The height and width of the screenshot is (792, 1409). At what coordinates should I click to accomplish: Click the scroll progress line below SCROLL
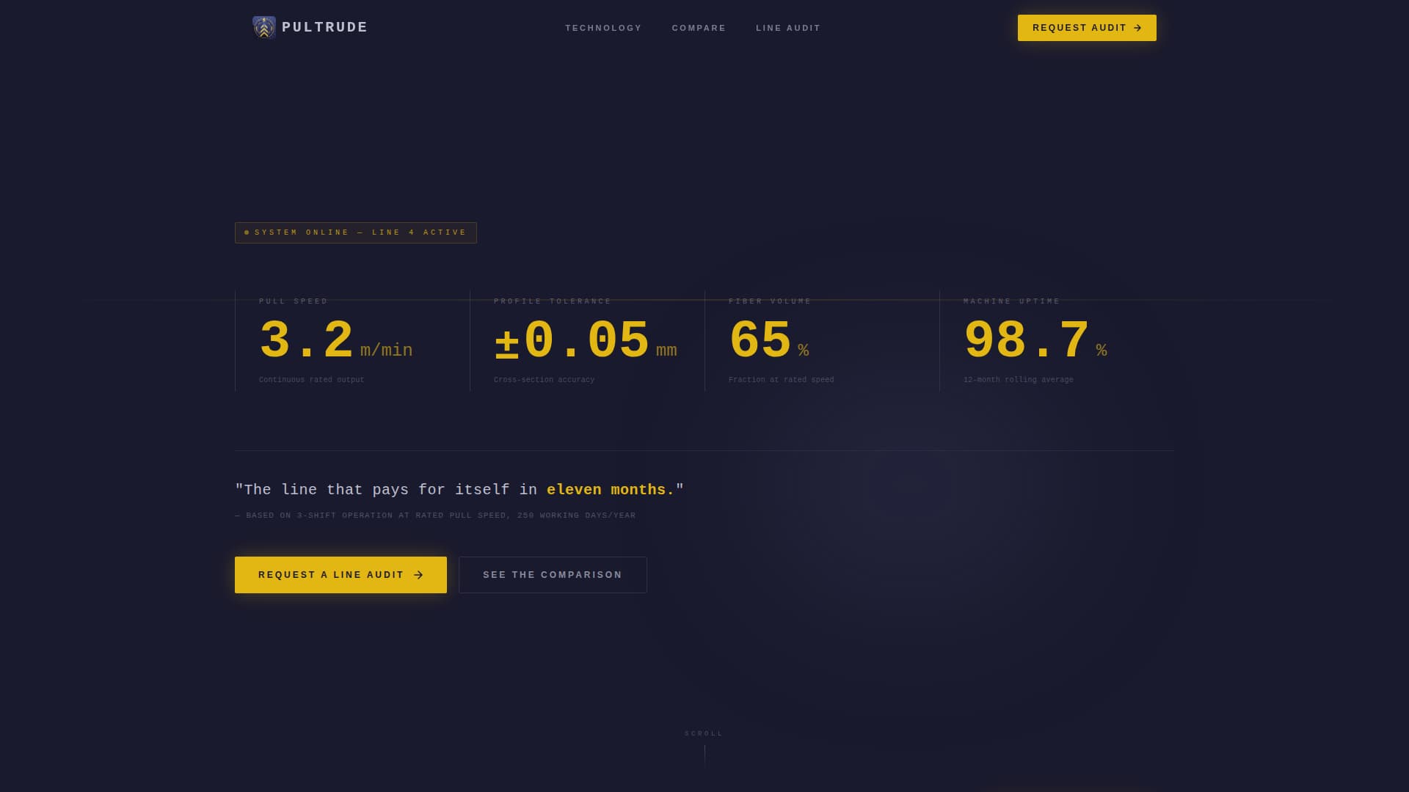point(704,755)
